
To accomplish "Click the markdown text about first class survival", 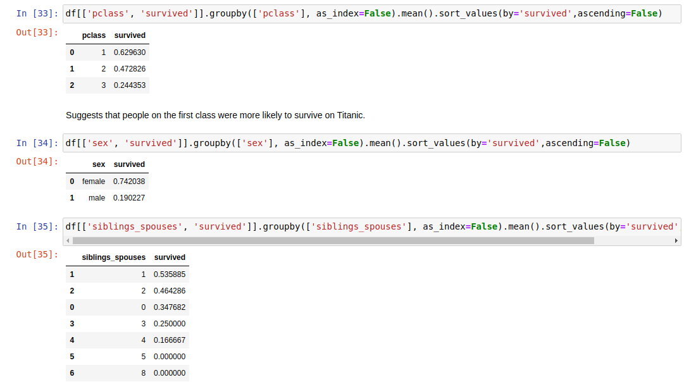I will (x=215, y=116).
